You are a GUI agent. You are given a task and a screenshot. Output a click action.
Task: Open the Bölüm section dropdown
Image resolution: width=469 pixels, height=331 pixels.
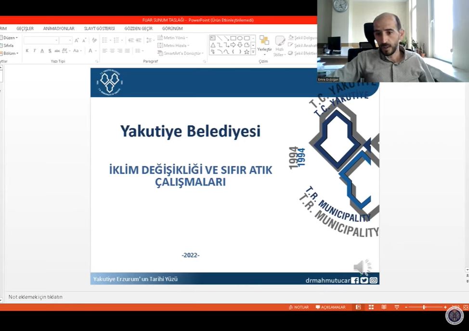click(11, 53)
